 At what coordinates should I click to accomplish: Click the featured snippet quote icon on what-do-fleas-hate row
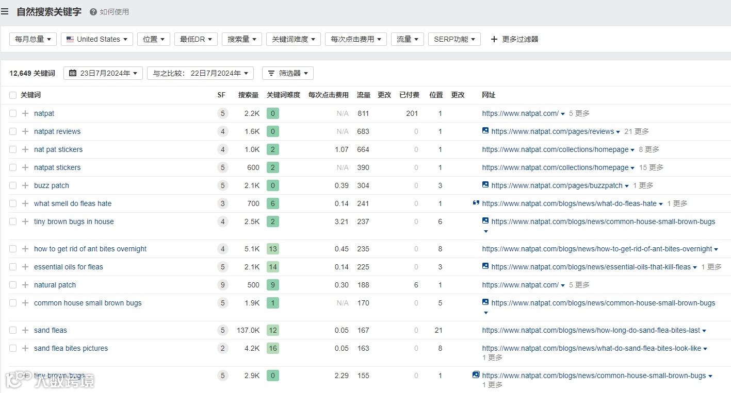[x=476, y=203]
